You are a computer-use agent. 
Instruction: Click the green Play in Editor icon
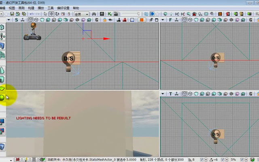click(249, 14)
